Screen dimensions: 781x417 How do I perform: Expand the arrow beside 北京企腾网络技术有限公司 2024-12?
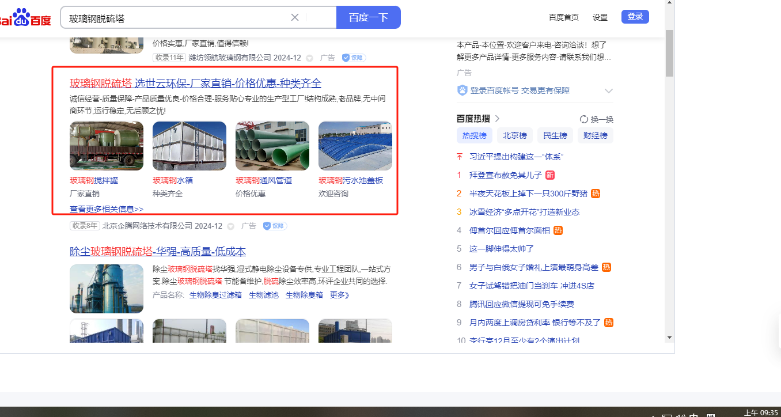point(230,226)
